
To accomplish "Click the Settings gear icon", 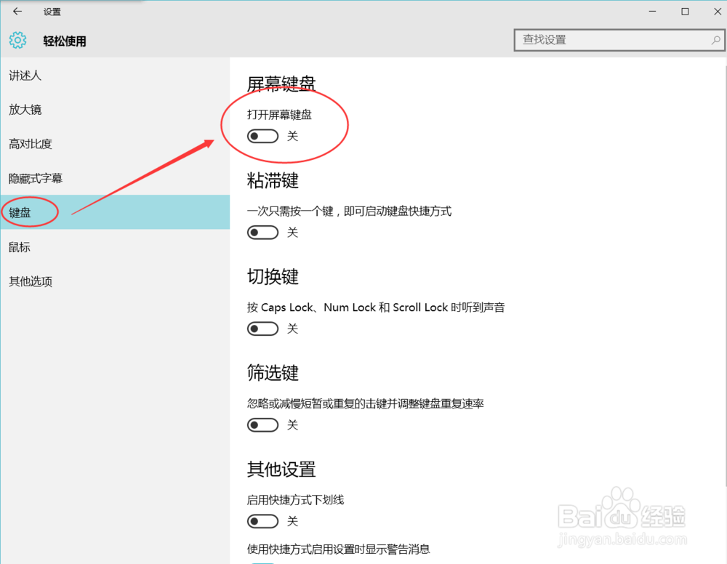I will [17, 40].
